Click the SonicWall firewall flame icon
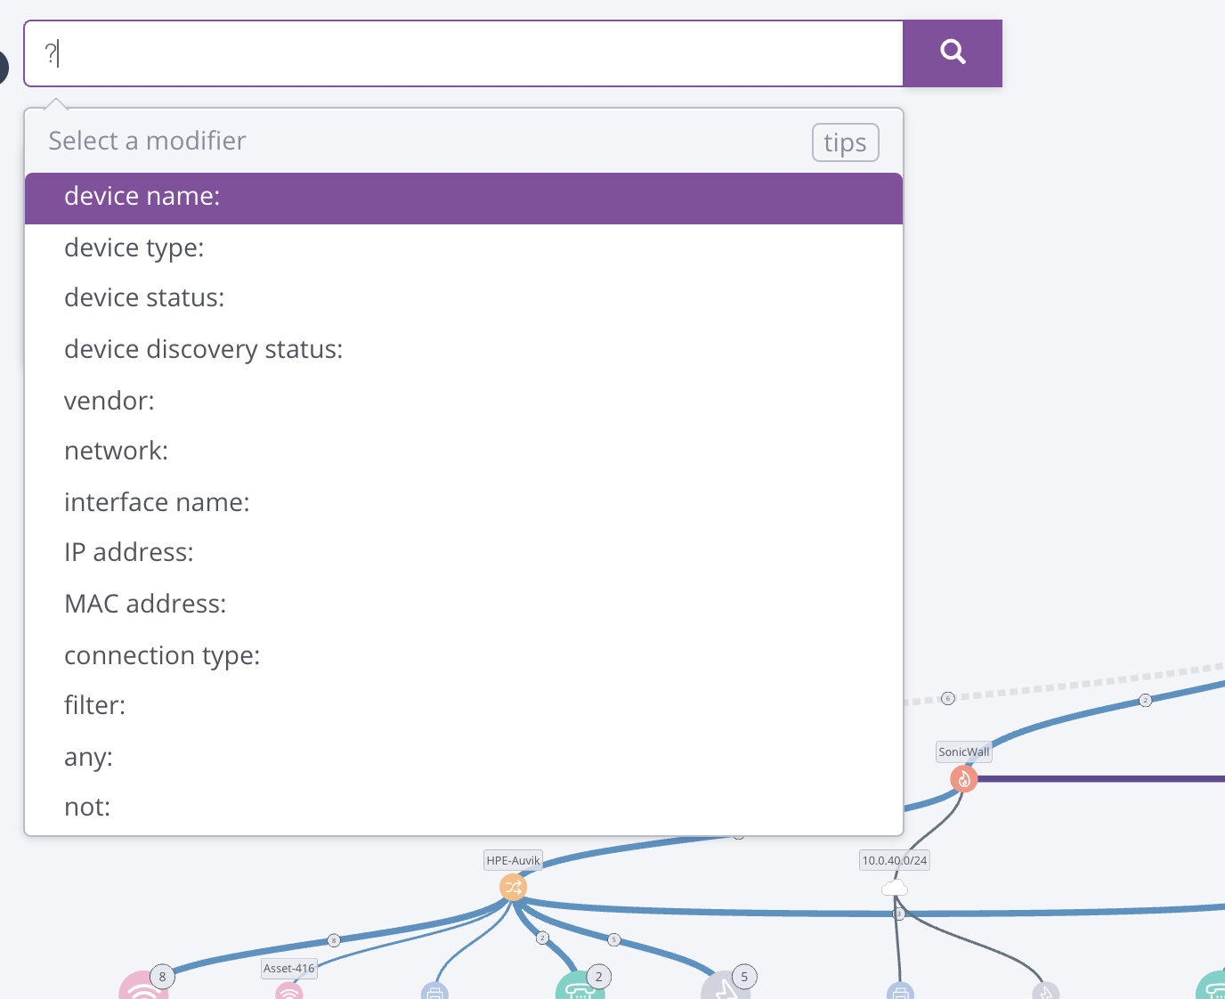Image resolution: width=1225 pixels, height=999 pixels. click(964, 778)
